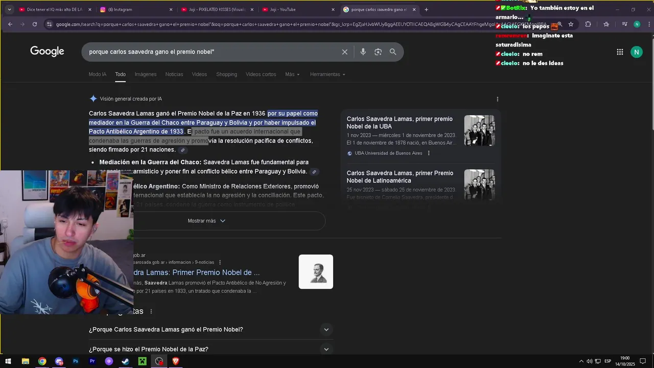Screen dimensions: 654x368
Task: Switch to Videos cortos results
Action: tap(261, 75)
